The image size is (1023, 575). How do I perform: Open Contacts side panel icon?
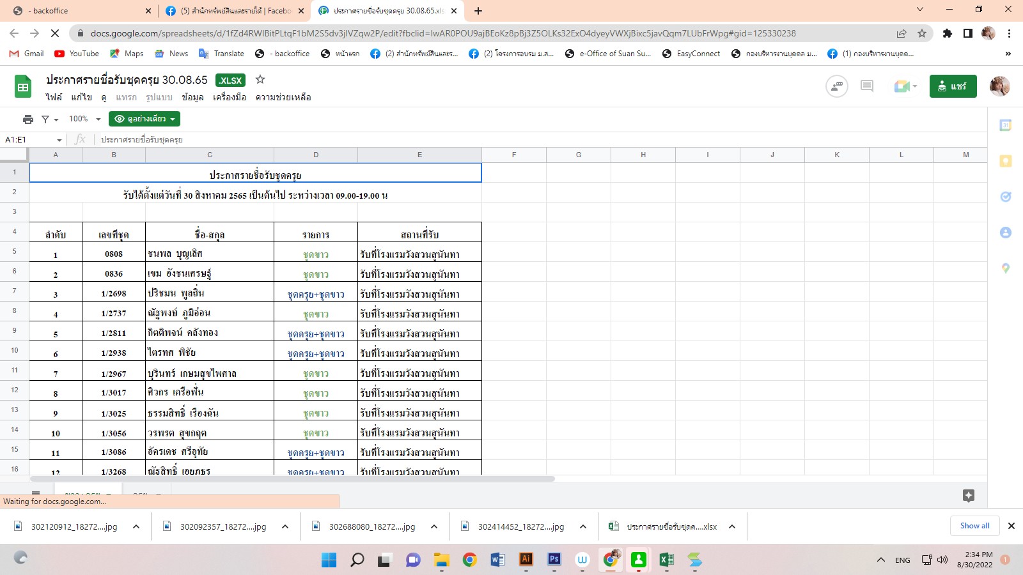click(1005, 233)
